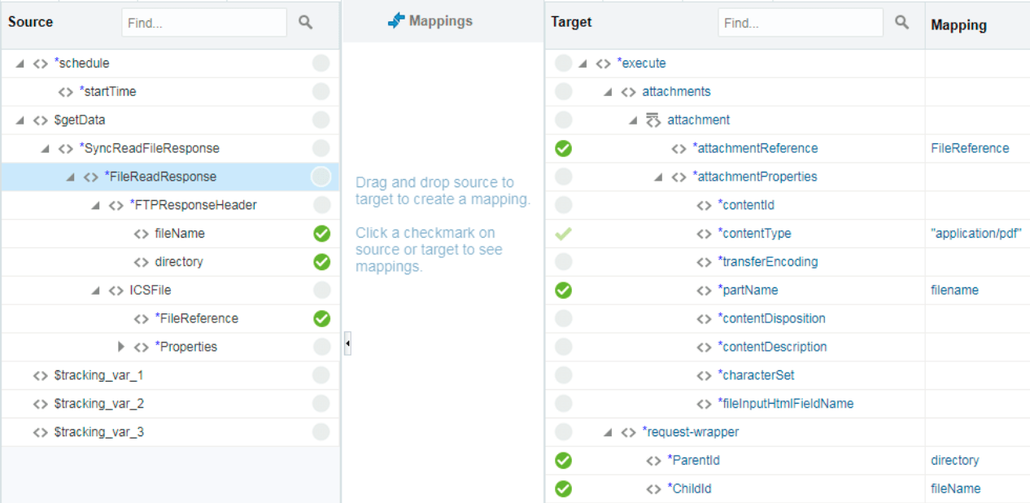Click the repeating element icon beside attachment

(x=653, y=120)
